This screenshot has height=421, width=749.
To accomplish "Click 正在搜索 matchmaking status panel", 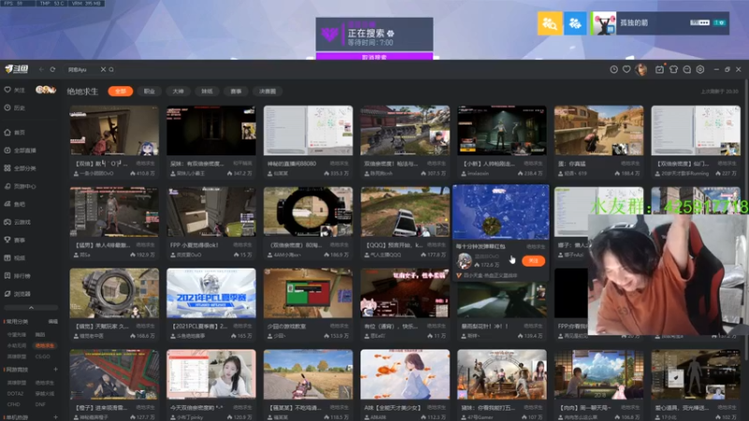I will point(374,35).
